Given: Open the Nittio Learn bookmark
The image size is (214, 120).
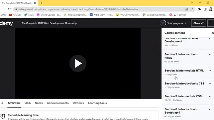Looking at the screenshot, I should (x=101, y=15).
